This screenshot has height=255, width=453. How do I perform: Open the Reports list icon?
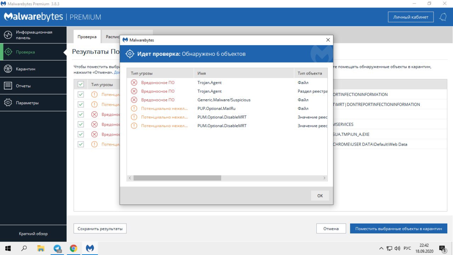point(8,86)
